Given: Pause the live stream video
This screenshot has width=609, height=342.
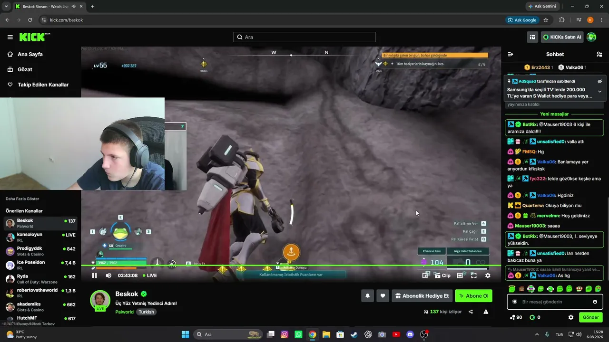Looking at the screenshot, I should (x=94, y=275).
